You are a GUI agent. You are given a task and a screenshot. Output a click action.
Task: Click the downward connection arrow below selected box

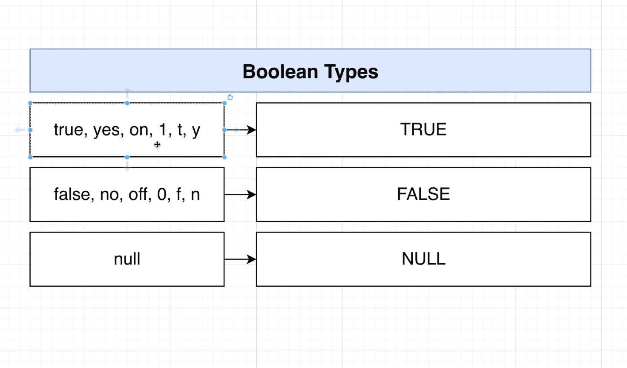pos(127,167)
